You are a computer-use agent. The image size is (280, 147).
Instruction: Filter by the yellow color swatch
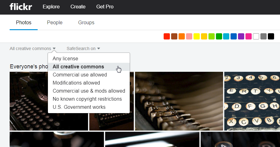[x=197, y=36]
